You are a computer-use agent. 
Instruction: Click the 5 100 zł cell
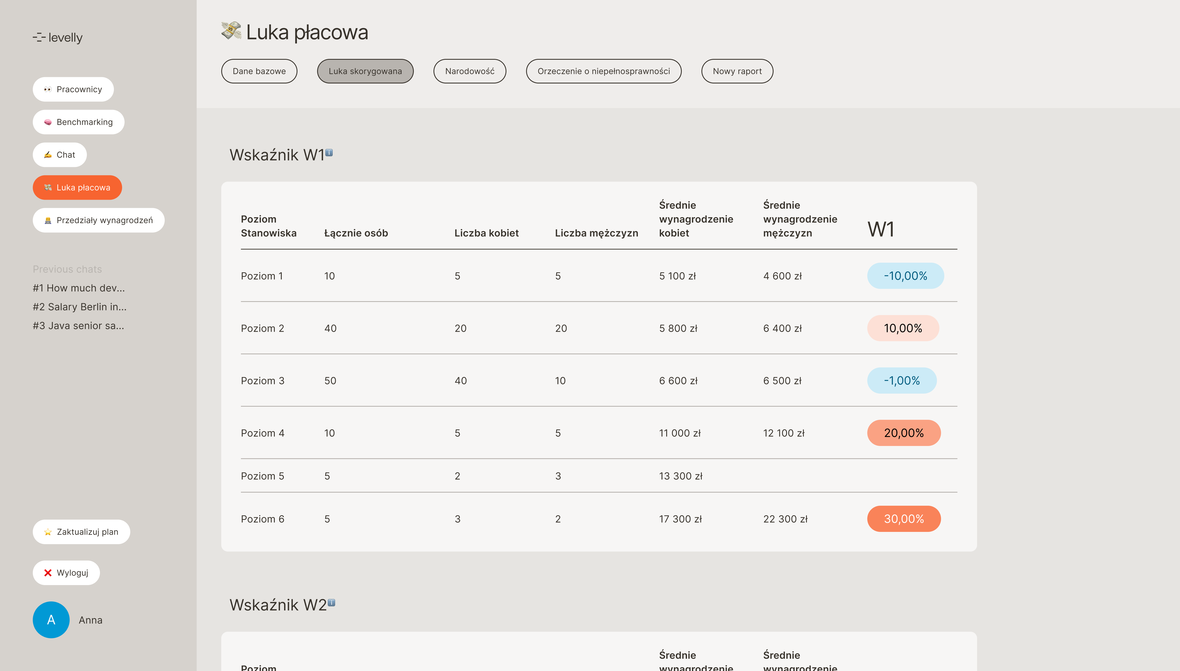click(677, 276)
